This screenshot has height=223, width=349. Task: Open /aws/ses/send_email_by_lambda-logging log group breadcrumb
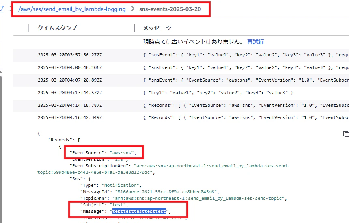72,9
